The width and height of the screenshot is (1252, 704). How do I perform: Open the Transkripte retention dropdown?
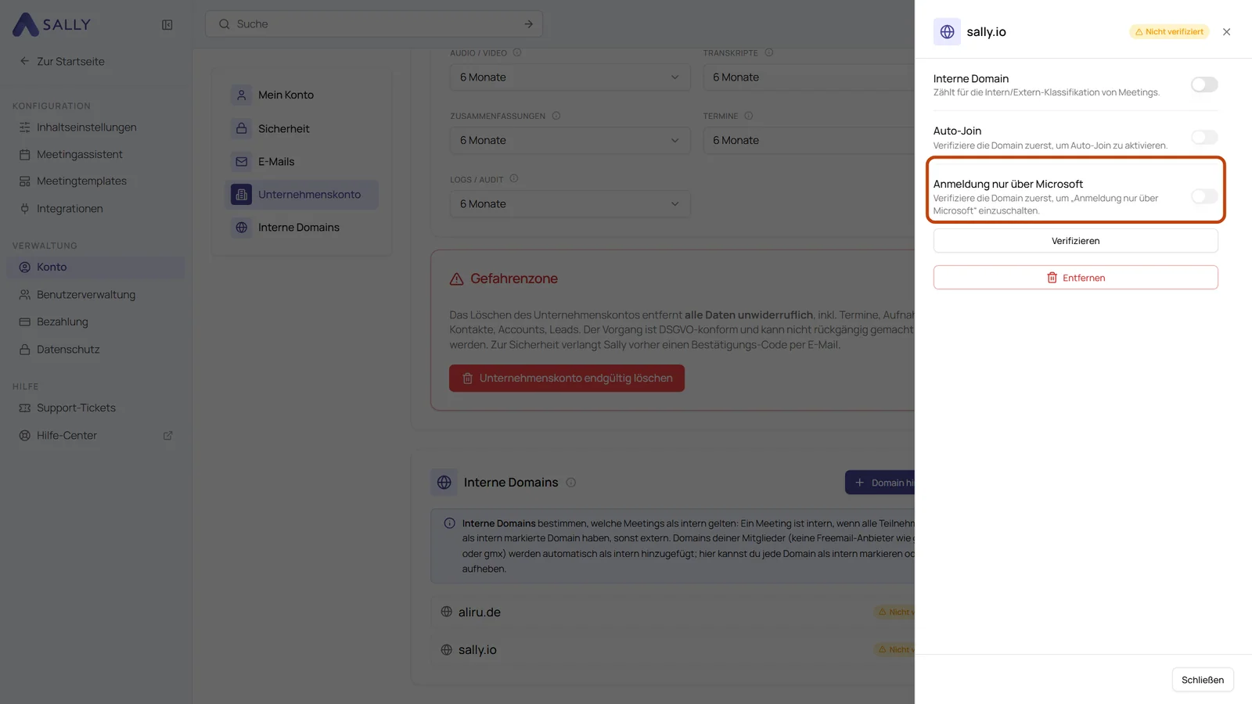pos(808,77)
